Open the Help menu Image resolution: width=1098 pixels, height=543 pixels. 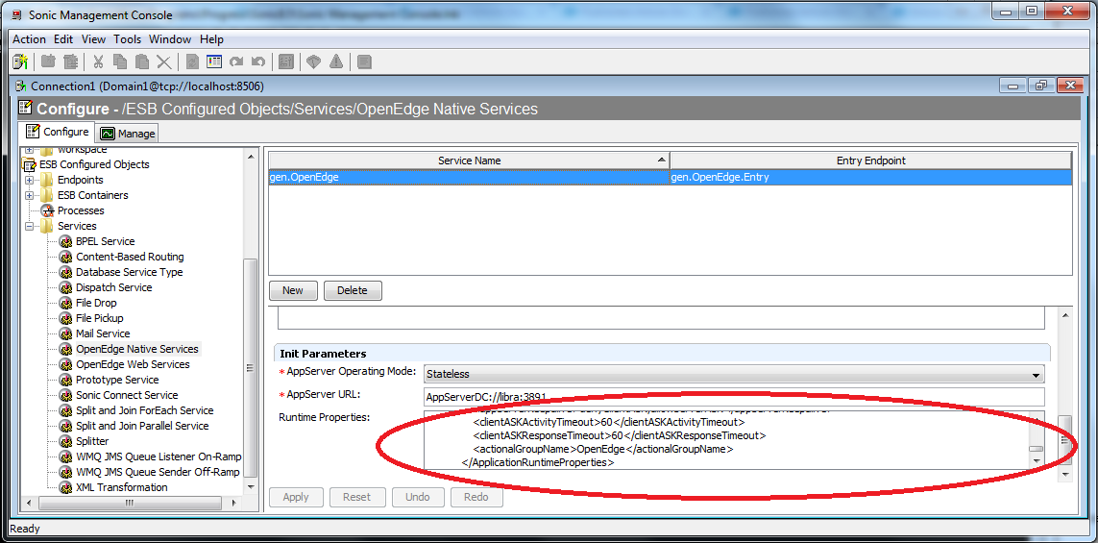pos(211,39)
